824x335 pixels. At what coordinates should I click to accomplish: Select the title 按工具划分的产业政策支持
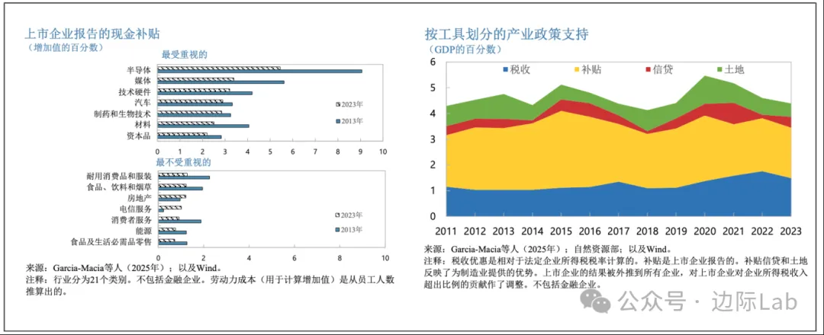point(506,34)
